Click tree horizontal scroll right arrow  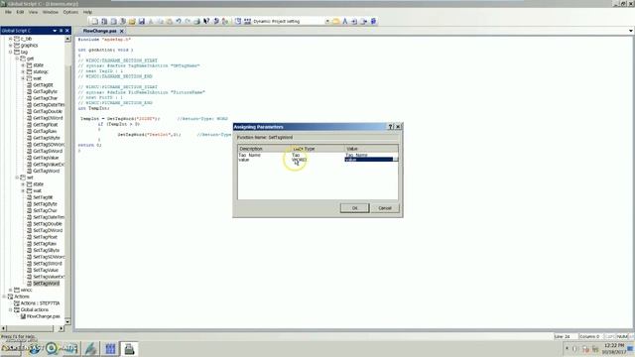62,328
